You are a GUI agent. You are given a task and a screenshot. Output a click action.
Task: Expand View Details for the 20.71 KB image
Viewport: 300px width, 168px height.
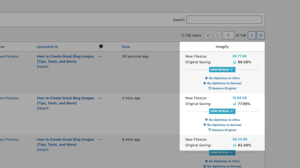[222, 70]
